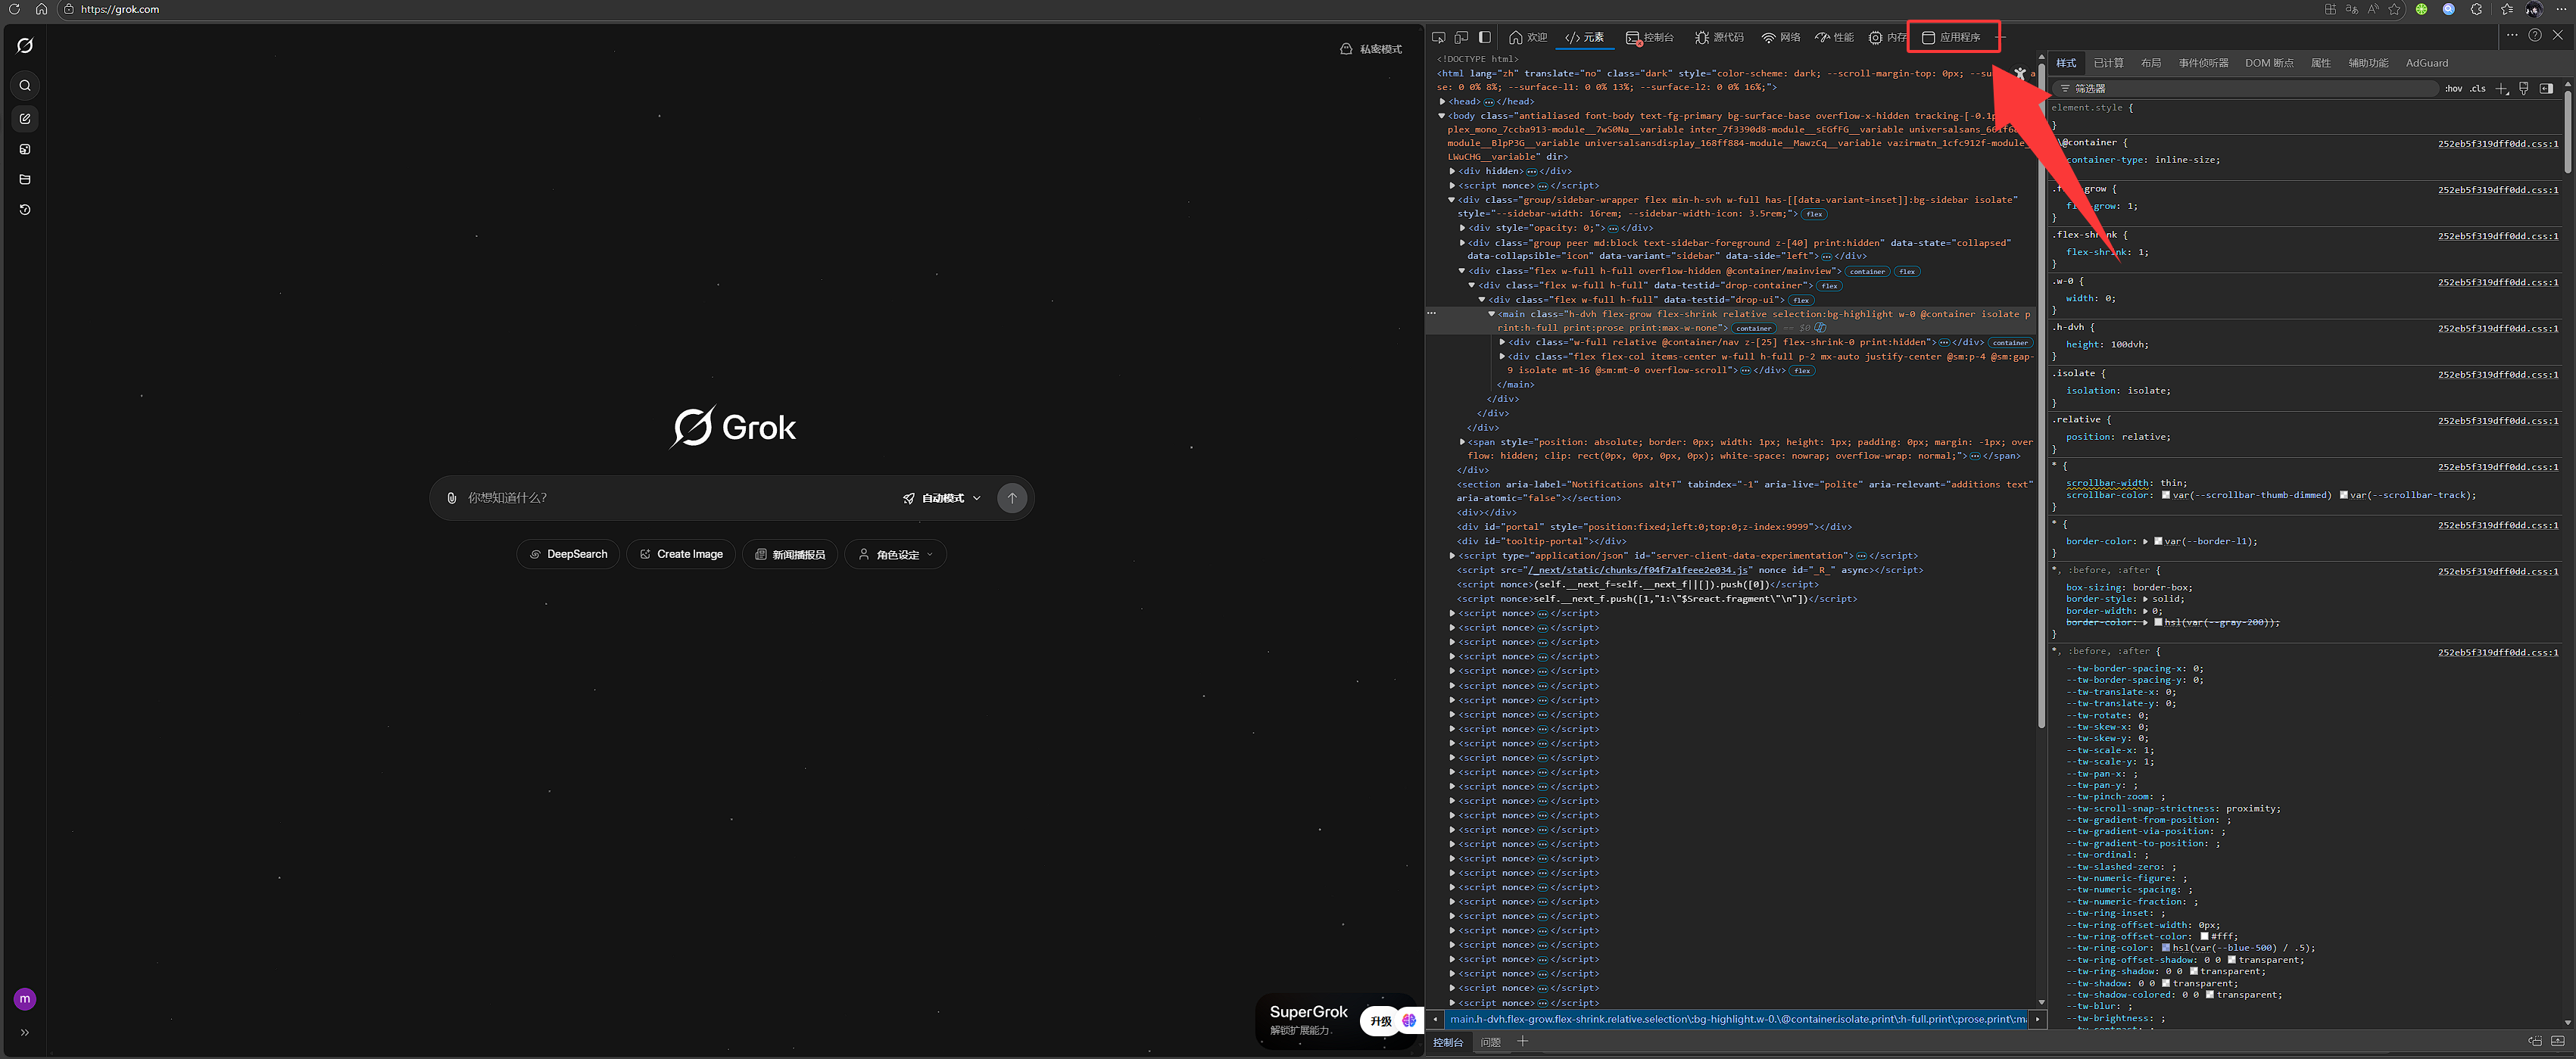Click the send arrow button

click(x=1012, y=498)
